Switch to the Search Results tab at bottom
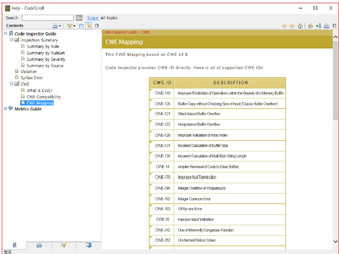The height and width of the screenshot is (254, 339). (64, 246)
